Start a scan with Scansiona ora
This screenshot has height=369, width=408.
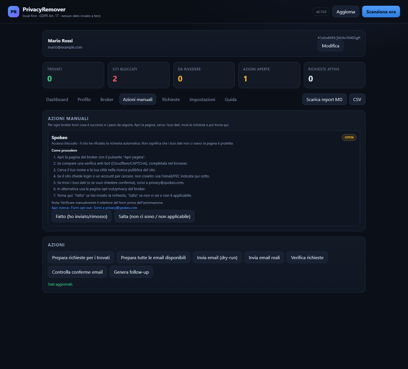coord(381,12)
